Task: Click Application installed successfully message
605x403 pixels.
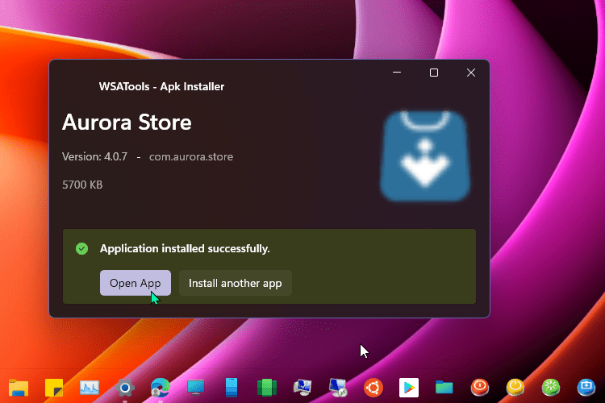Action: 185,249
